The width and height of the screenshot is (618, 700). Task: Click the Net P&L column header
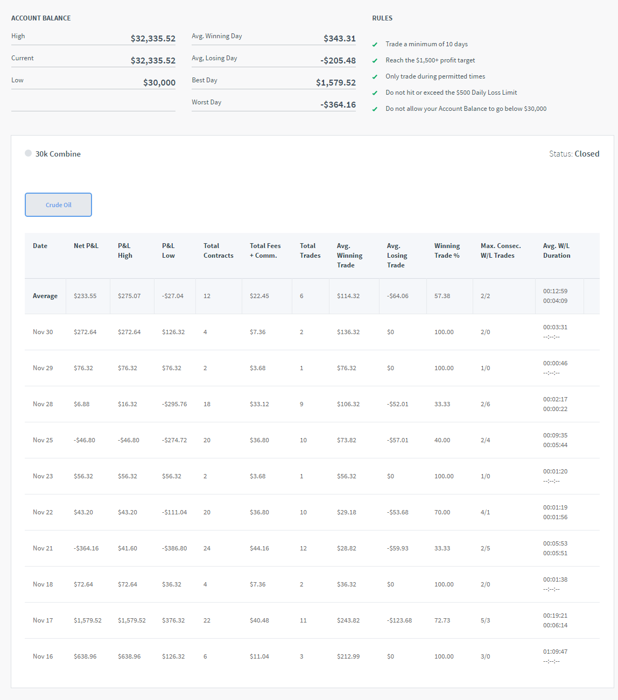pos(86,246)
